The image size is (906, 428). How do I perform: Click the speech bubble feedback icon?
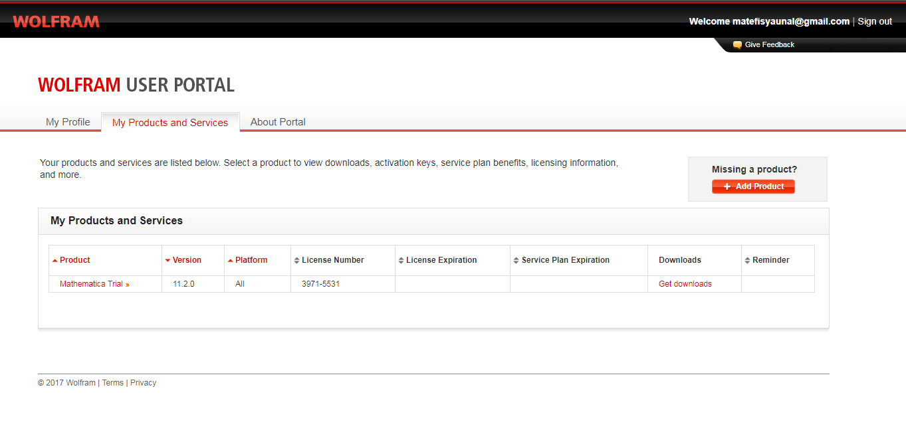pyautogui.click(x=736, y=44)
